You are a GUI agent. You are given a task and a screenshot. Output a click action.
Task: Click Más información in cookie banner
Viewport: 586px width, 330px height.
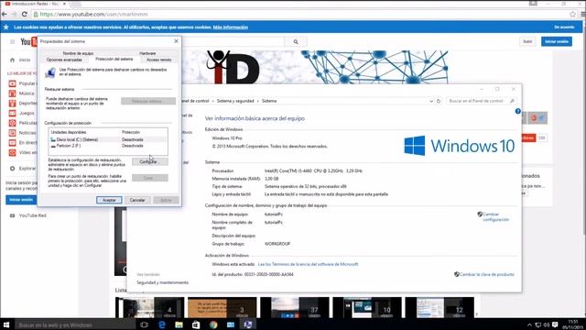[230, 27]
